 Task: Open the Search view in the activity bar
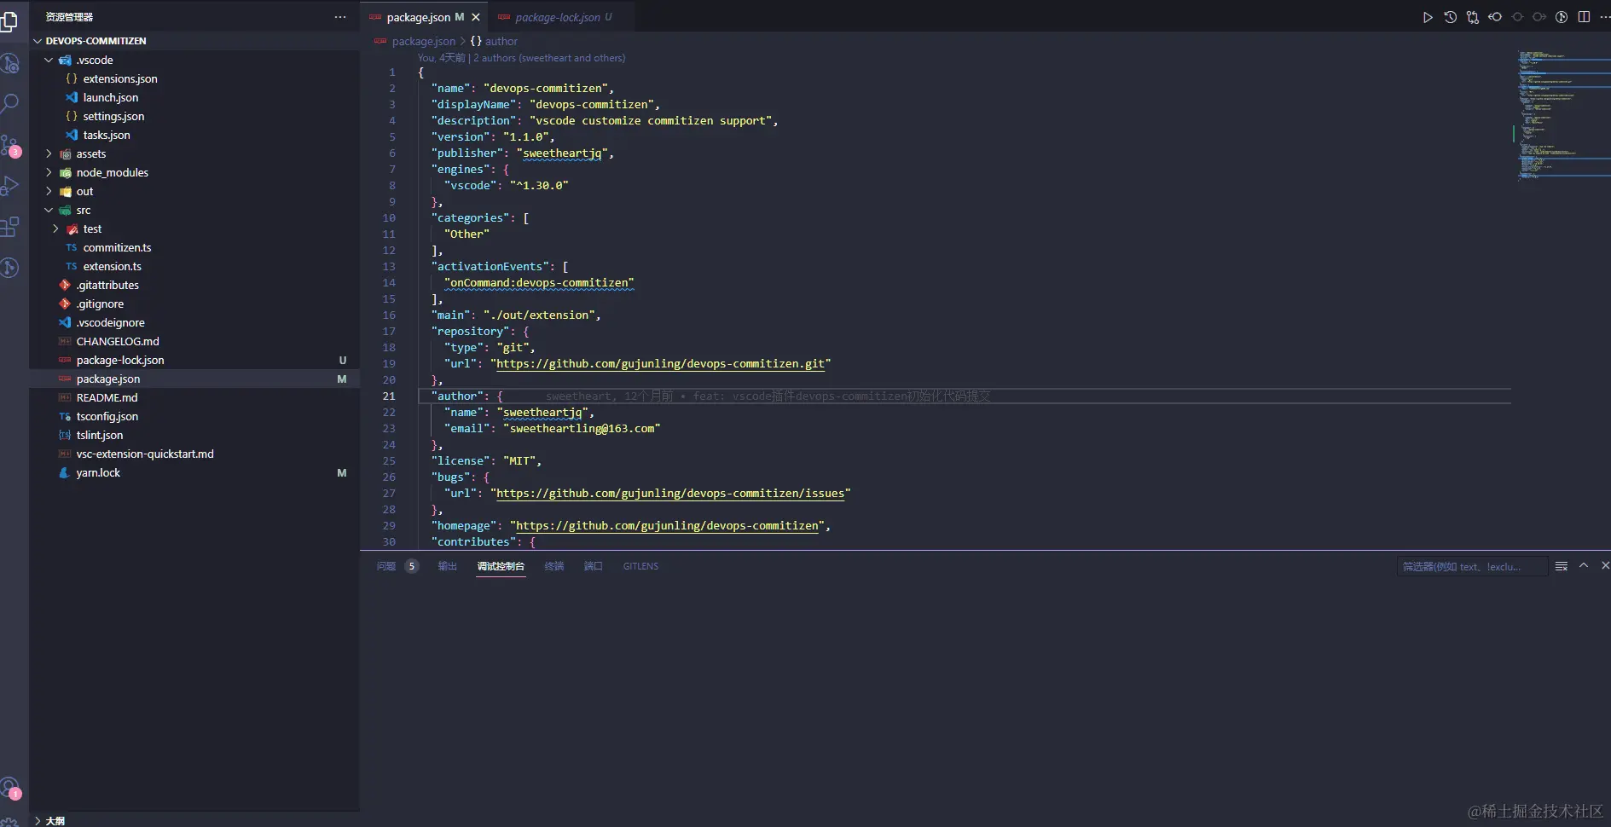(x=9, y=104)
